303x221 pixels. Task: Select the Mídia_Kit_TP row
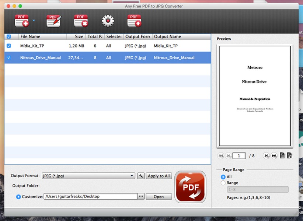coord(108,46)
